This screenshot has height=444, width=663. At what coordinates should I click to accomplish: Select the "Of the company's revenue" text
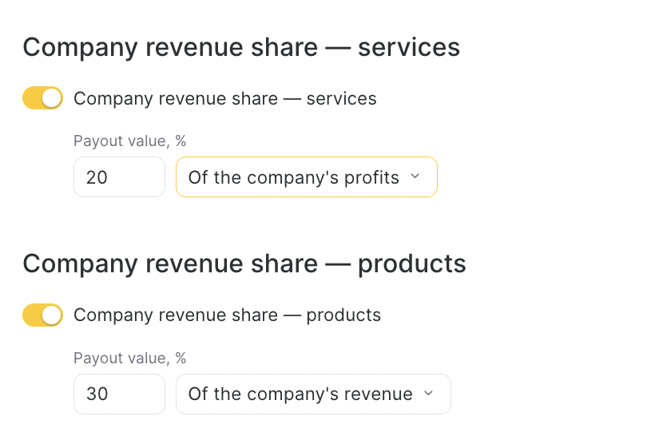click(300, 394)
